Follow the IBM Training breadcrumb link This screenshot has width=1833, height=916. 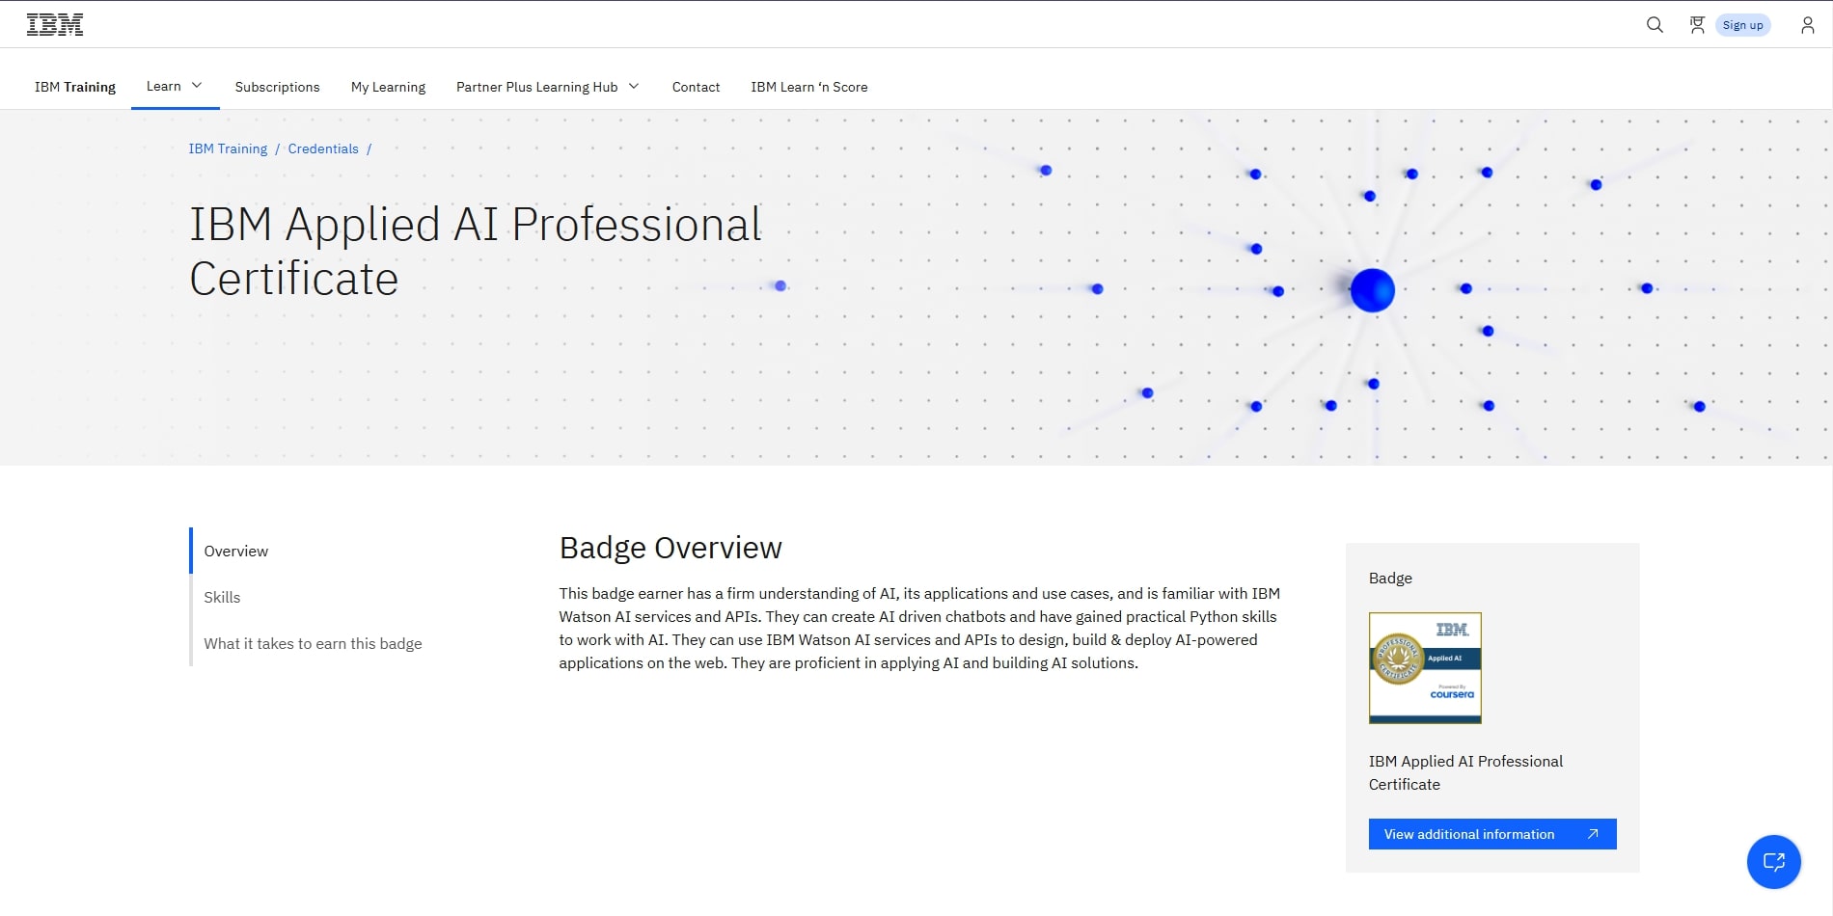click(228, 148)
